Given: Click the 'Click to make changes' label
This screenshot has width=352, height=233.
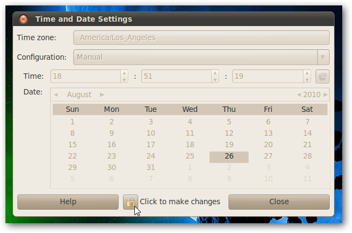Looking at the screenshot, I should [180, 201].
